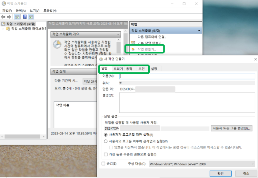
Task: Select 사용자의 로그온 여부에 관계없이 실행 option
Action: (106, 141)
